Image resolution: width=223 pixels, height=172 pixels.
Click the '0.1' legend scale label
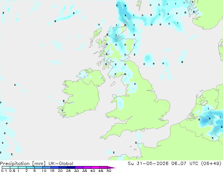(4, 171)
